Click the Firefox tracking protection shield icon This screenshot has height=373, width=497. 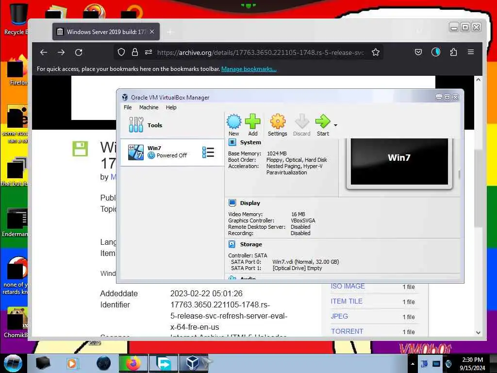[x=121, y=52]
